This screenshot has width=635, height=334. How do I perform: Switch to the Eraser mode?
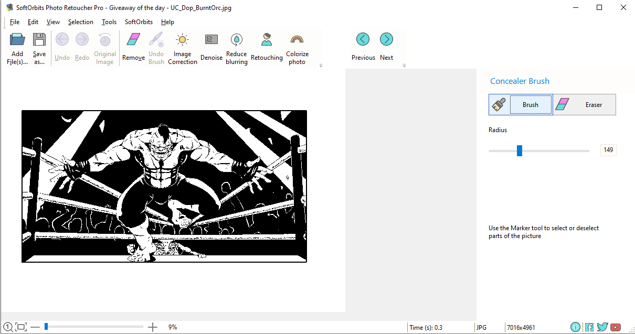pyautogui.click(x=585, y=105)
